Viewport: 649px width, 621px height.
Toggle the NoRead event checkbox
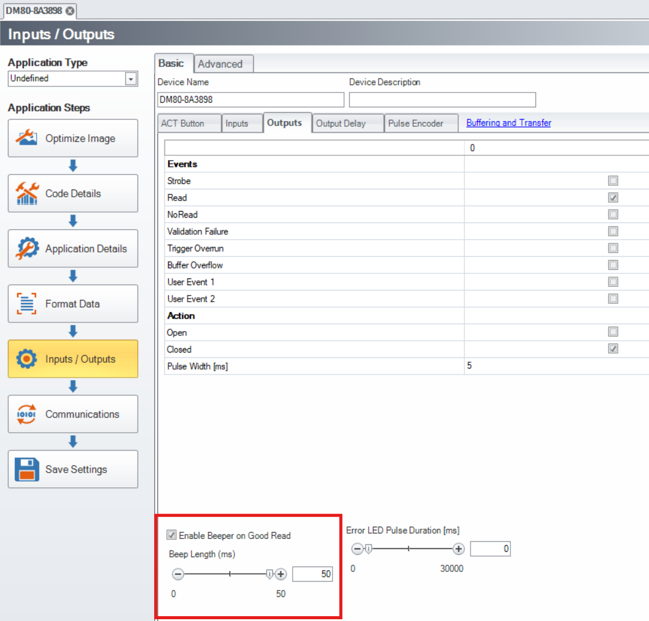point(613,215)
